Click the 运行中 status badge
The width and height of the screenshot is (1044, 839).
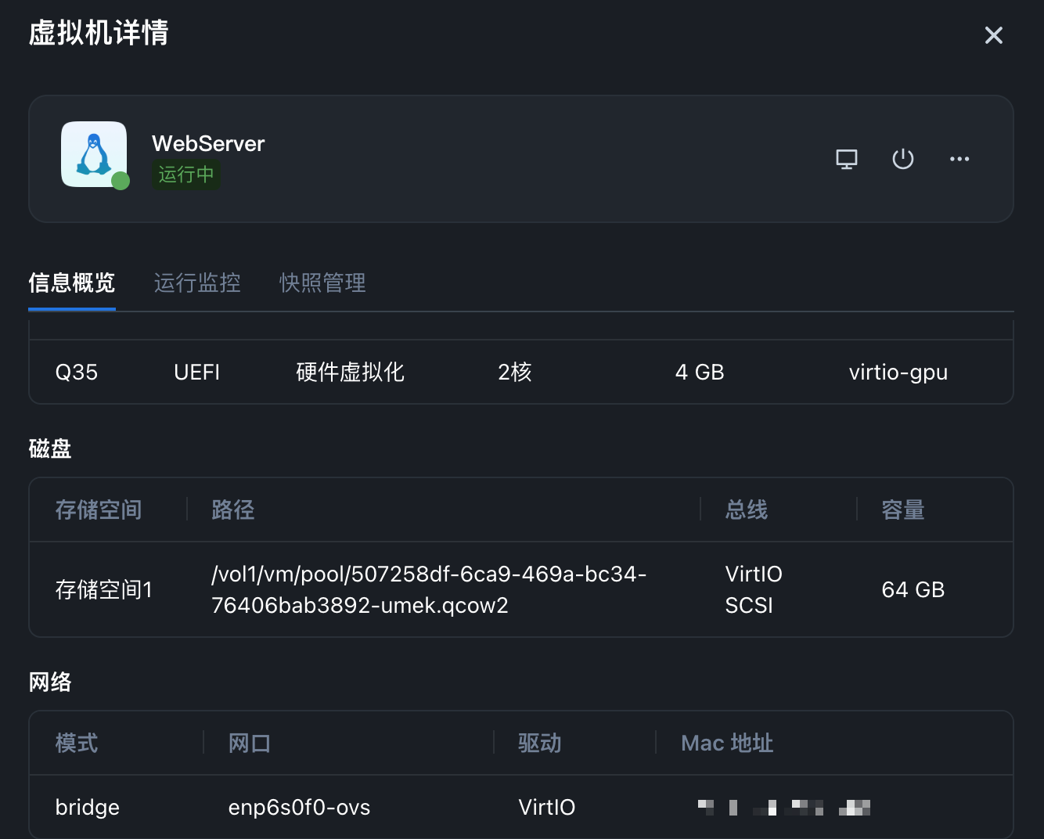click(185, 175)
